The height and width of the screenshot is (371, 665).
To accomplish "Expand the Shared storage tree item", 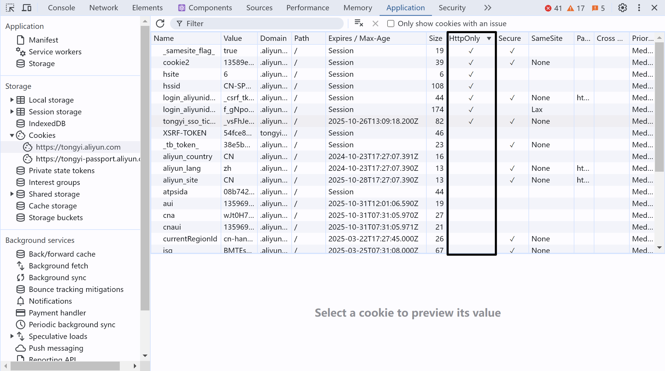I will pos(12,194).
